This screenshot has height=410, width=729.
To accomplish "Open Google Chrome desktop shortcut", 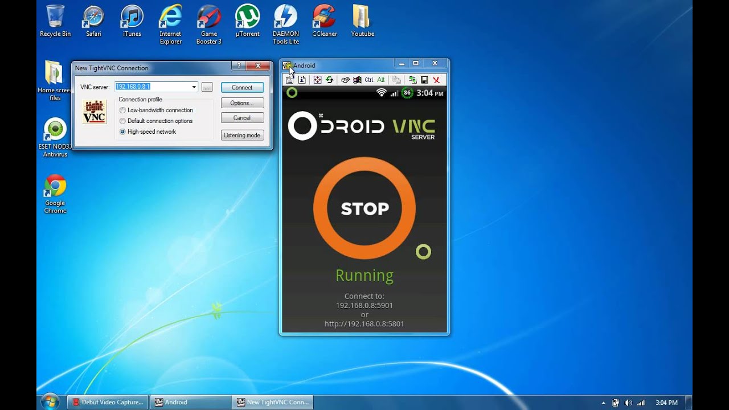I will tap(55, 194).
